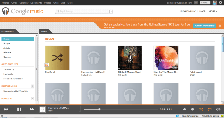224x118 pixels.
Task: Open the Last added auto playlist
Action: 9,74
